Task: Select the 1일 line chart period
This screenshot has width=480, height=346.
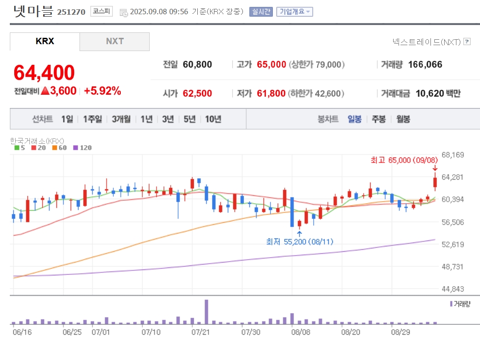Action: [x=67, y=119]
